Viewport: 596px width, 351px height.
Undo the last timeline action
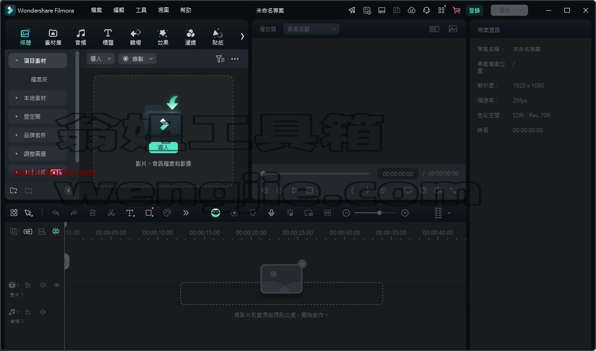click(55, 213)
